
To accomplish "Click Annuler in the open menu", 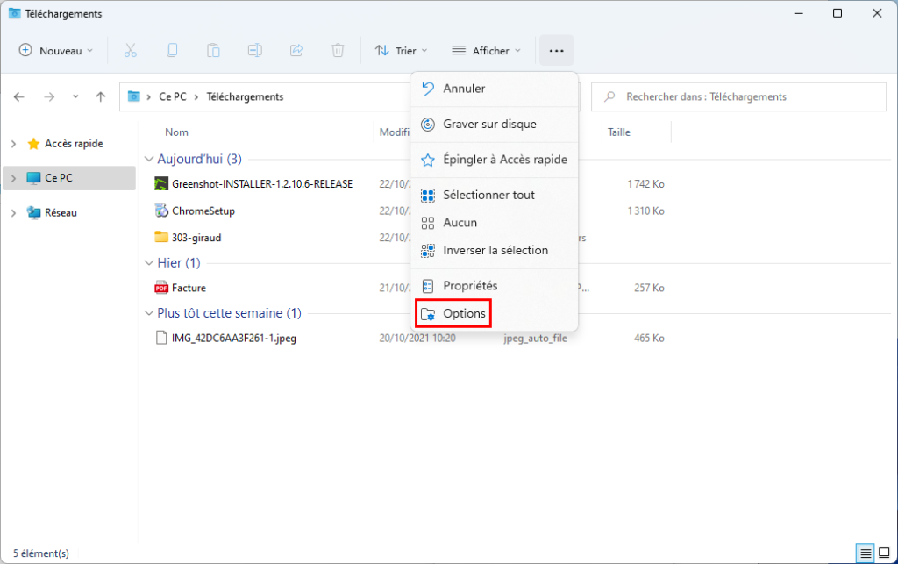I will (x=465, y=88).
